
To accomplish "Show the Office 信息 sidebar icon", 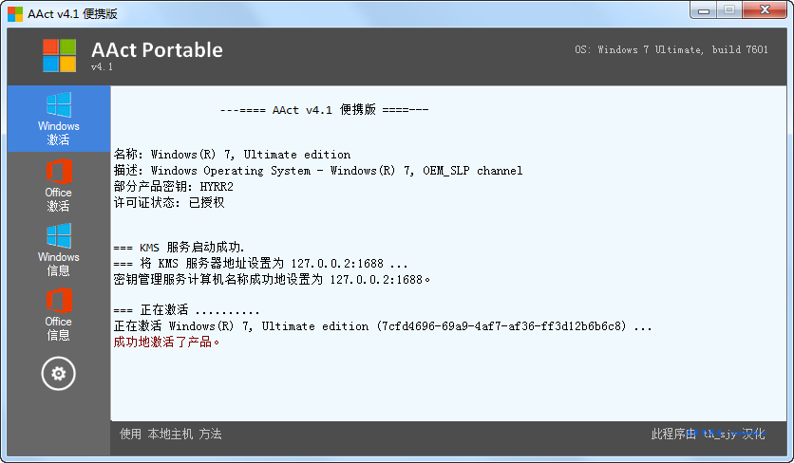I will (x=59, y=314).
